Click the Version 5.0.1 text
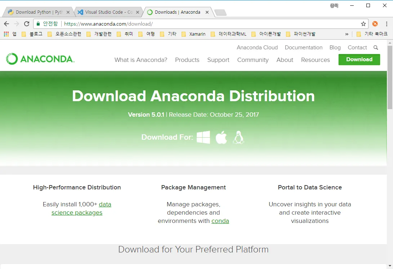Image resolution: width=393 pixels, height=269 pixels. click(x=146, y=115)
